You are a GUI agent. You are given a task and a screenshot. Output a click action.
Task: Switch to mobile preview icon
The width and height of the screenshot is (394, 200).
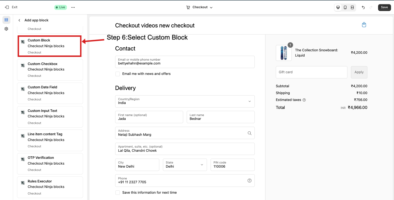pyautogui.click(x=345, y=7)
